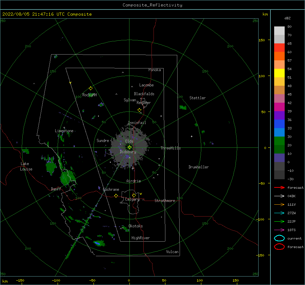Click the Drumheller label
This screenshot has width=305, height=285.
point(199,167)
